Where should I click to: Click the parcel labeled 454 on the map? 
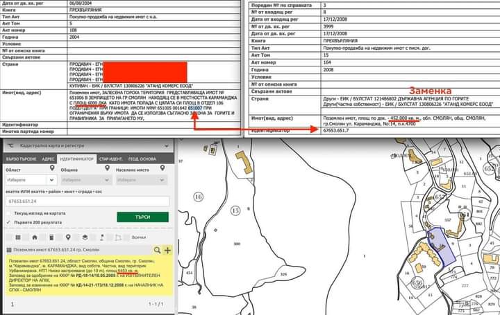click(190, 273)
